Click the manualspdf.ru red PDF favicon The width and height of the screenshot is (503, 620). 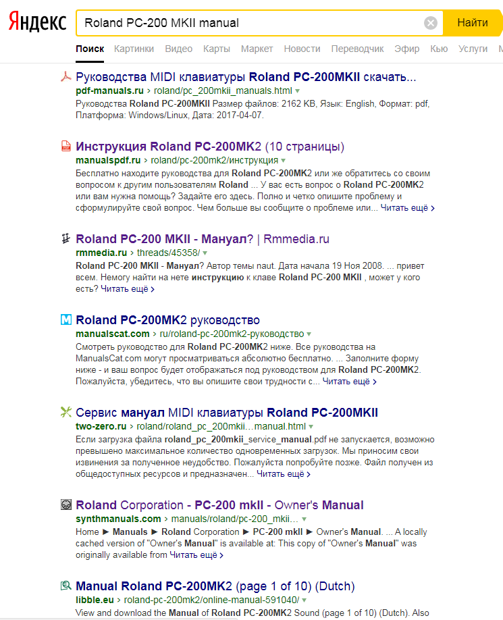coord(66,146)
